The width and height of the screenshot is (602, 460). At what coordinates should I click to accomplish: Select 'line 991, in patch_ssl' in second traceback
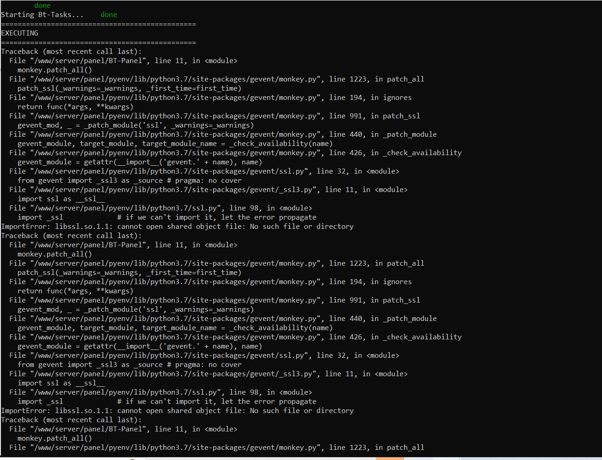click(215, 300)
